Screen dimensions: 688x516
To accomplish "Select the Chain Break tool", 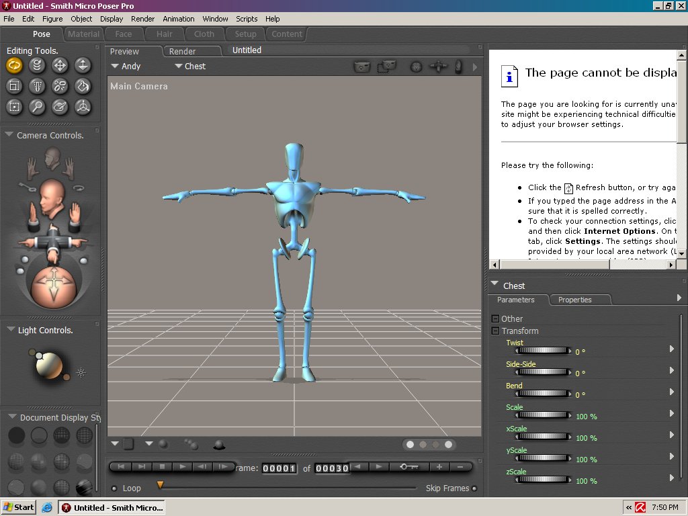I will click(60, 86).
